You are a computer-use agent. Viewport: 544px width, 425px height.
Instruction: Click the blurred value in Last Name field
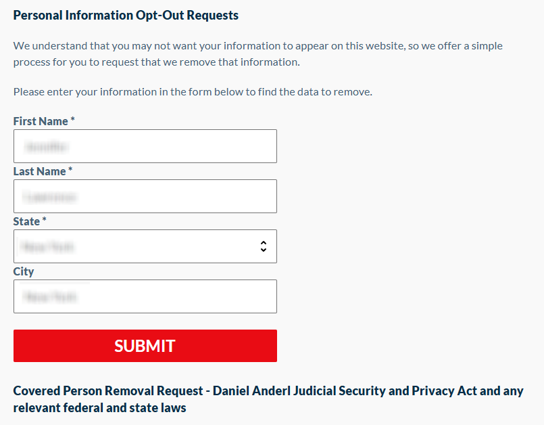click(x=50, y=197)
